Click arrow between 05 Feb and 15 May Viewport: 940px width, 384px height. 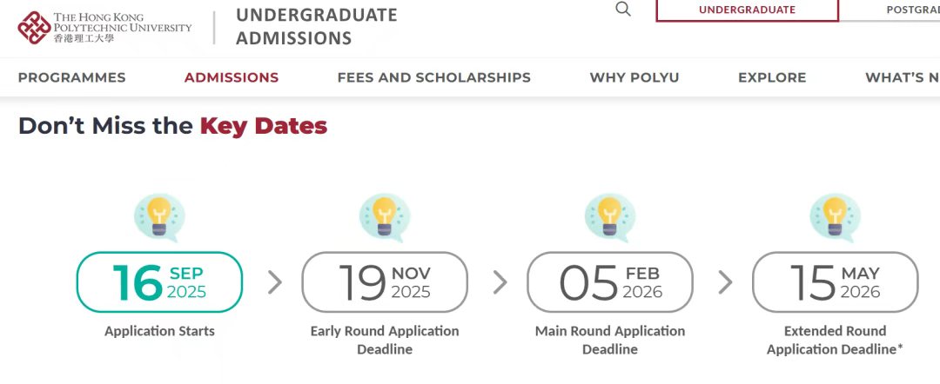[725, 282]
